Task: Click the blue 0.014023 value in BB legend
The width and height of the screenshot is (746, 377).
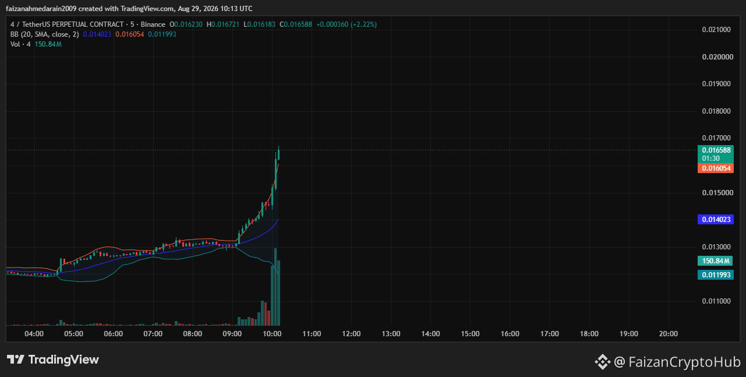Action: click(97, 34)
